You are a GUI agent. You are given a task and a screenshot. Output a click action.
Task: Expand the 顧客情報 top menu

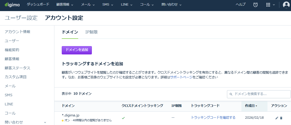pyautogui.click(x=65, y=5)
